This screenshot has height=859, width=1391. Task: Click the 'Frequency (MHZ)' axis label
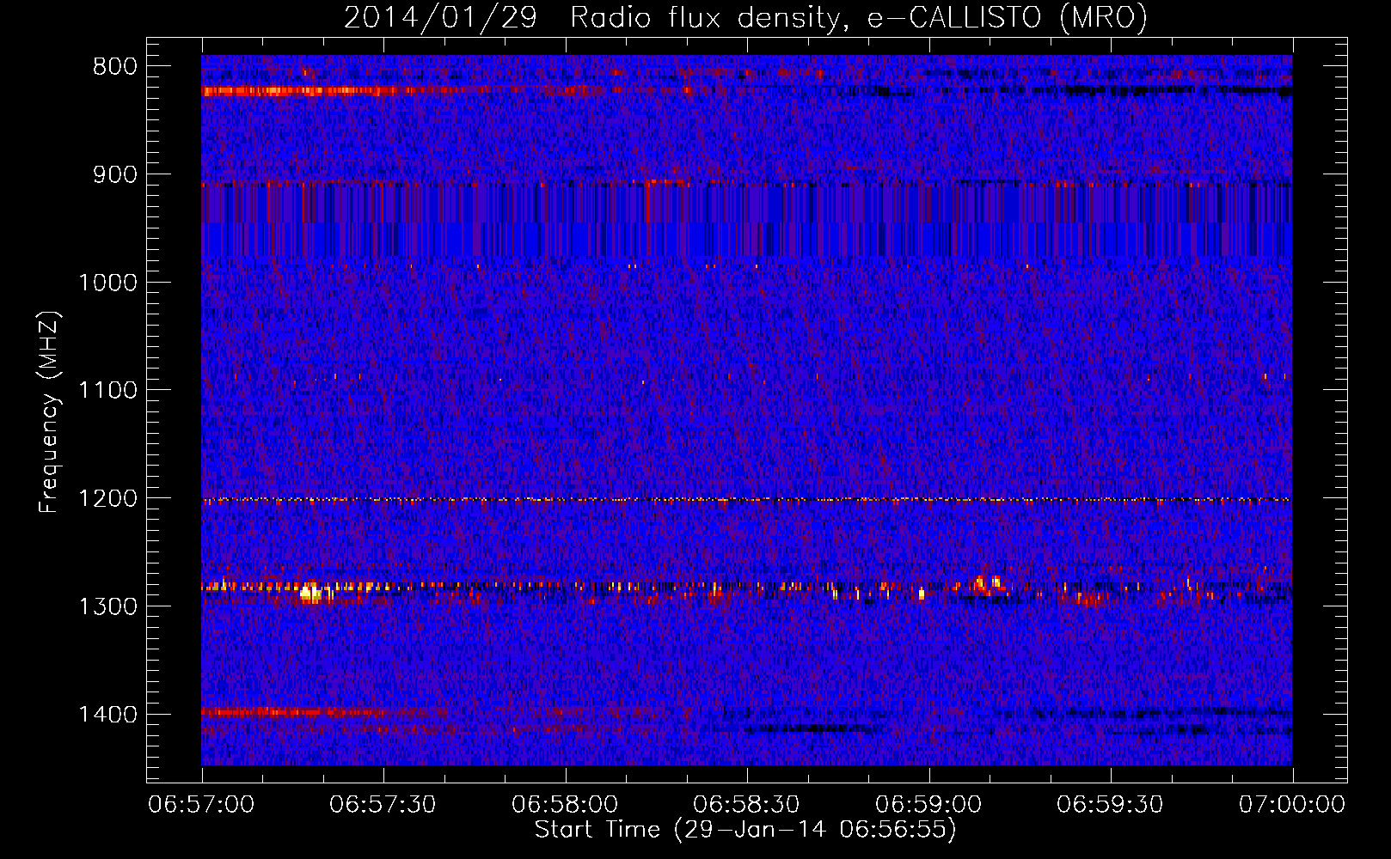[x=49, y=412]
